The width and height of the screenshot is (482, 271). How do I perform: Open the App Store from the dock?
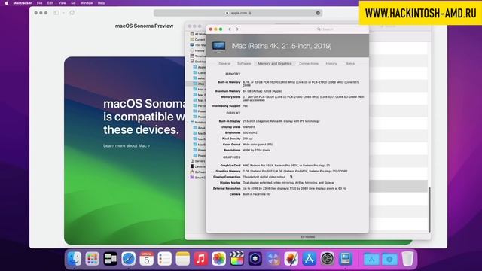(x=310, y=259)
